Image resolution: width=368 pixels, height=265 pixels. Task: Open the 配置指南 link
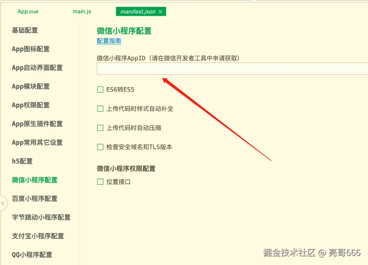click(x=109, y=41)
